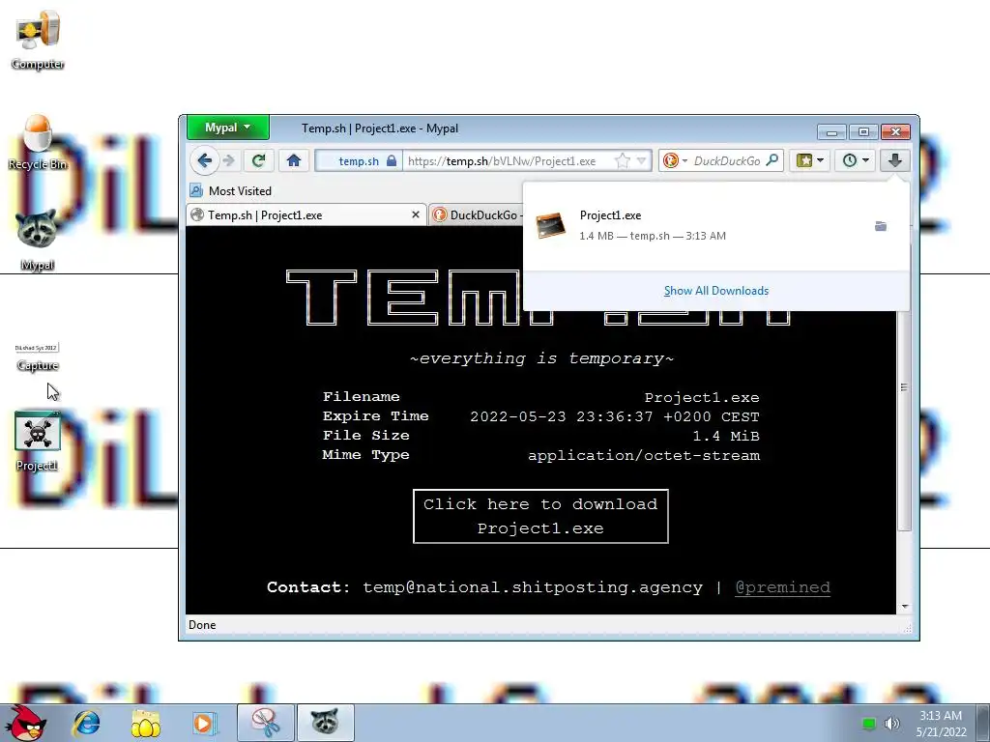The image size is (990, 742).
Task: Open Windows Media Player from taskbar
Action: [x=205, y=723]
